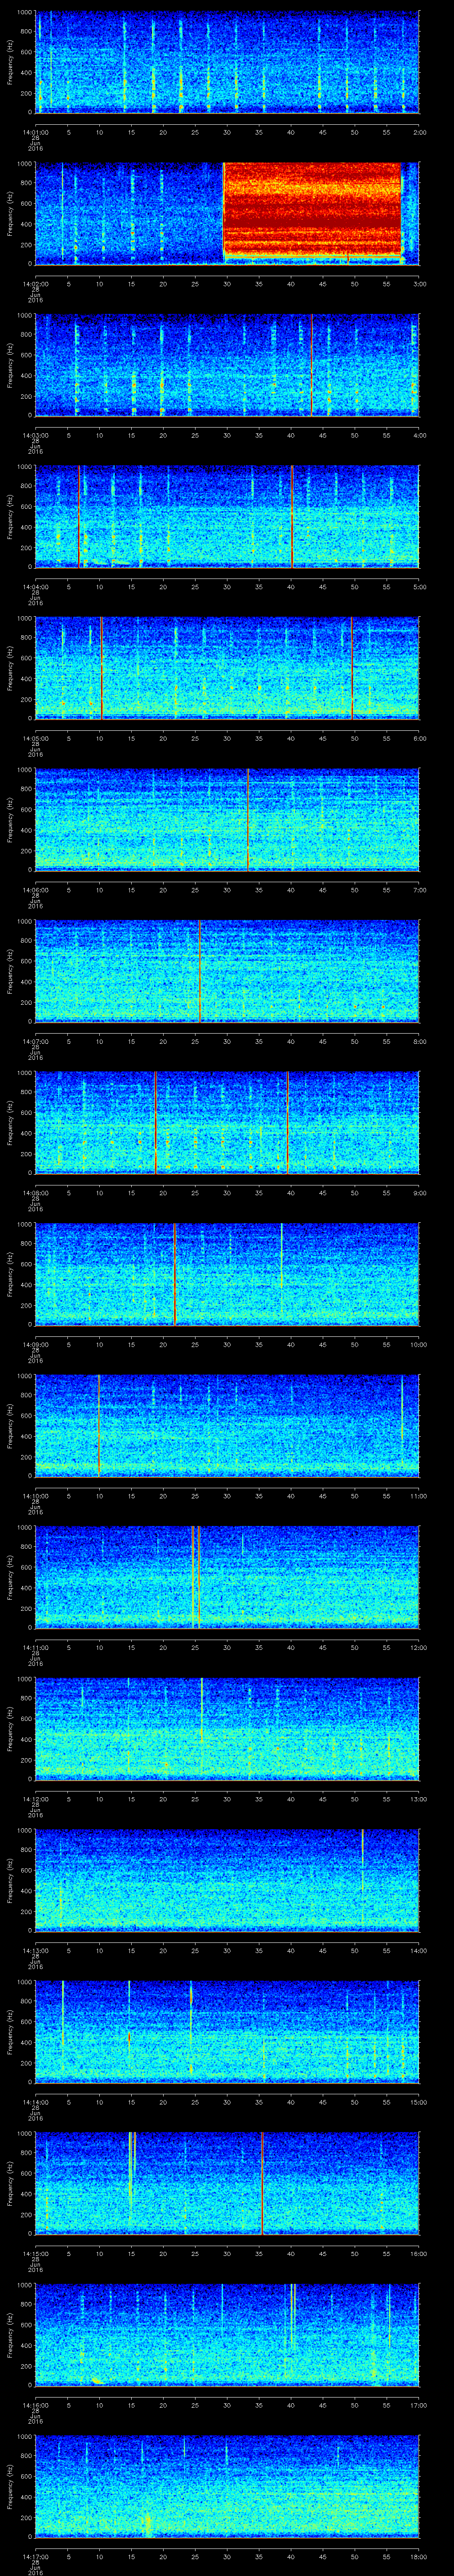Click the 14:02:00 start time label
This screenshot has width=454, height=2576.
click(x=35, y=284)
